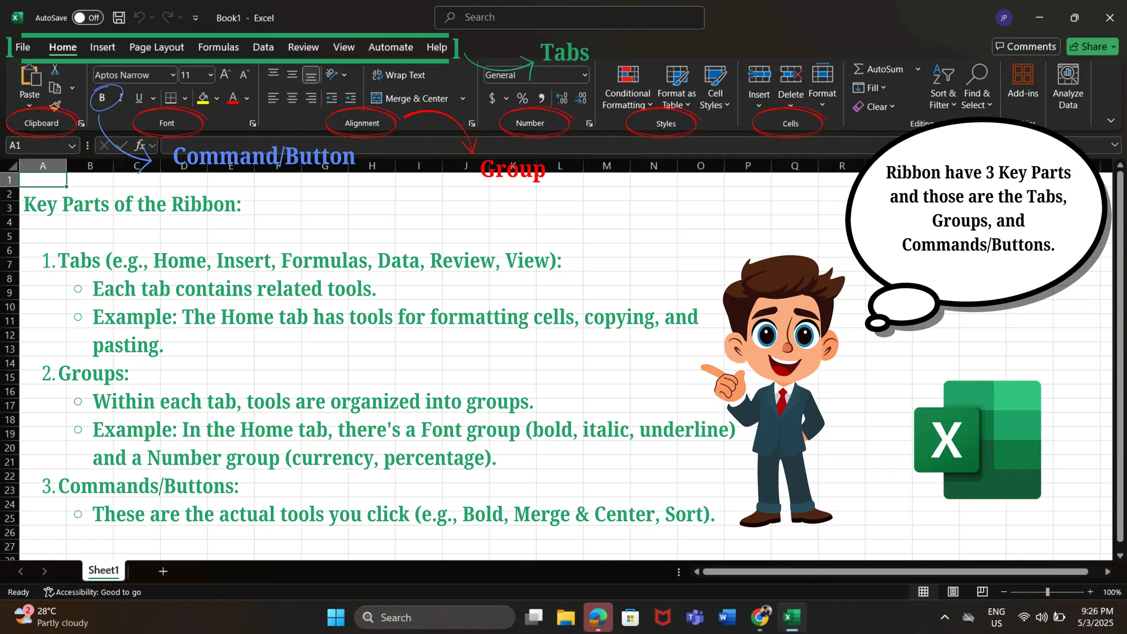Screen dimensions: 1127x634
Task: Increase font size with larger A
Action: (225, 74)
